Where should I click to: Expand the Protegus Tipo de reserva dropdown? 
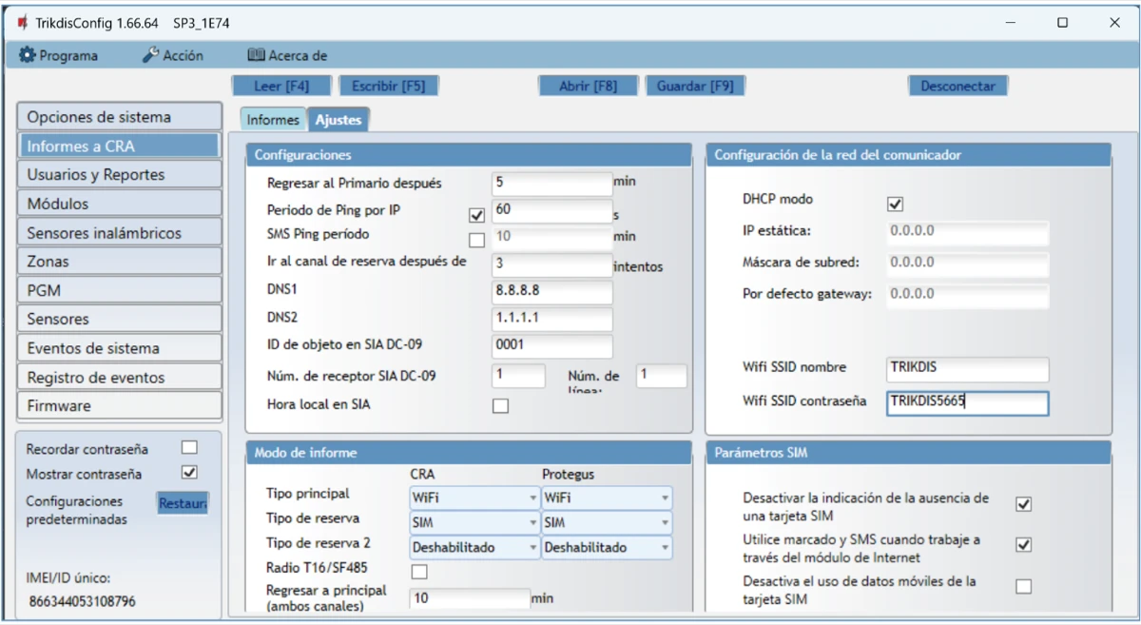606,522
